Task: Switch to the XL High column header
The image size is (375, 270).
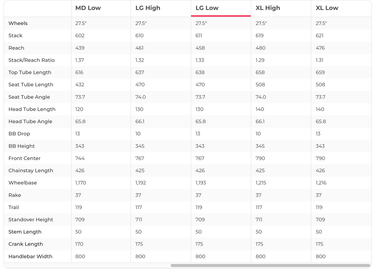Action: 268,8
